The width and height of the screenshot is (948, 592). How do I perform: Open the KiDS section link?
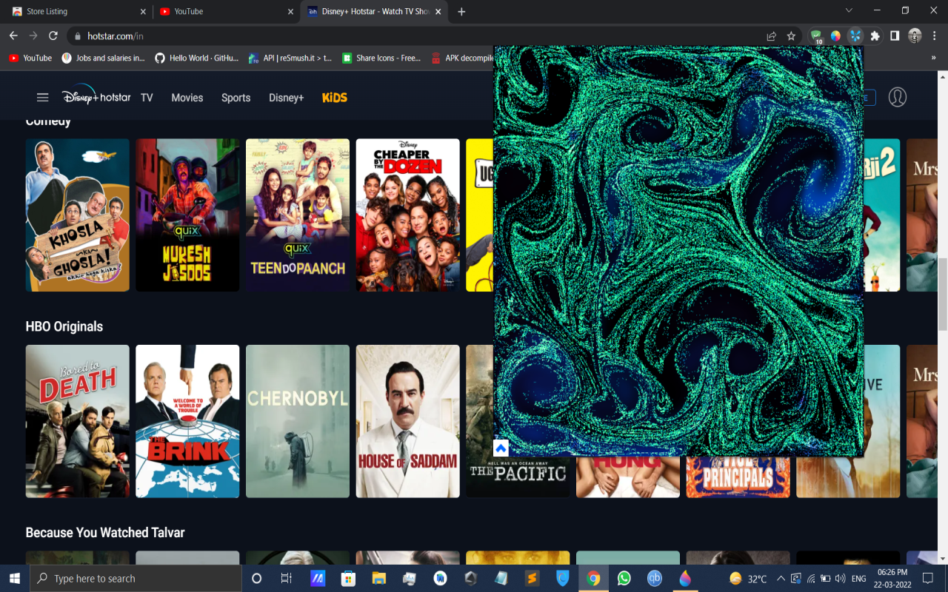[x=334, y=98]
